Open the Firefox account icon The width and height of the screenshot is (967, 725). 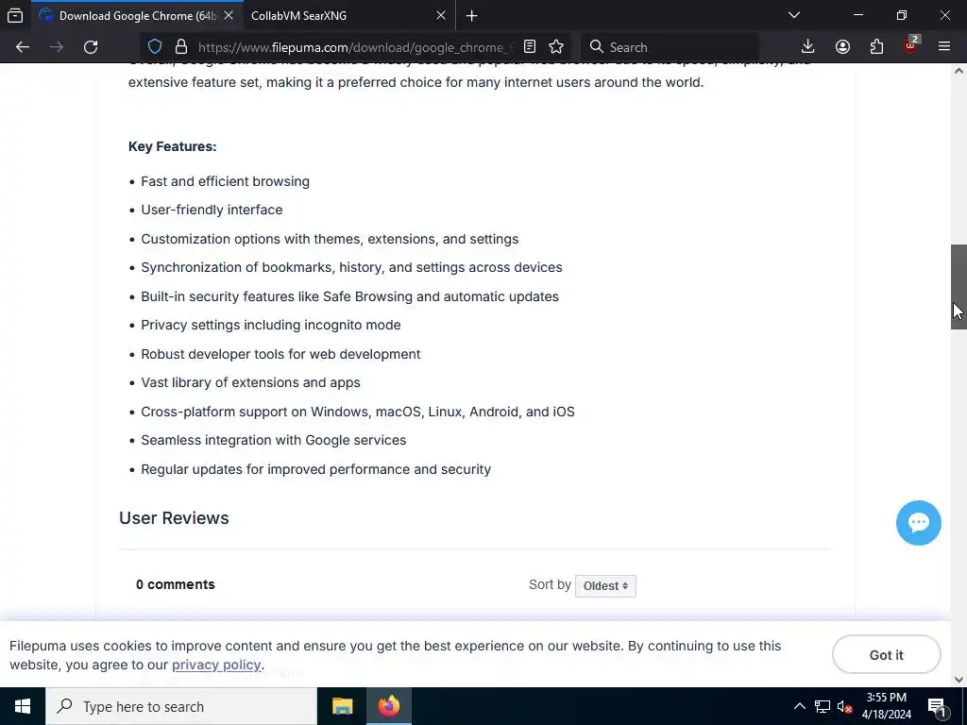(x=842, y=47)
